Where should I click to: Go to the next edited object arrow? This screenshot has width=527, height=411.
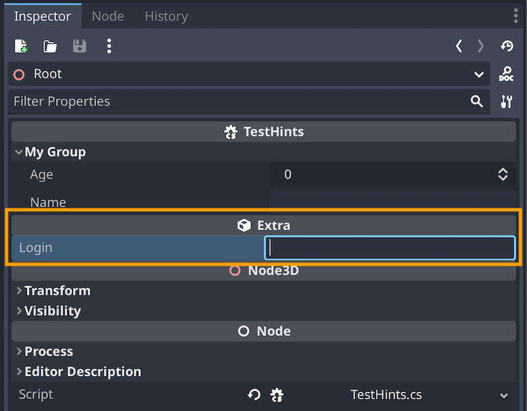pos(481,46)
